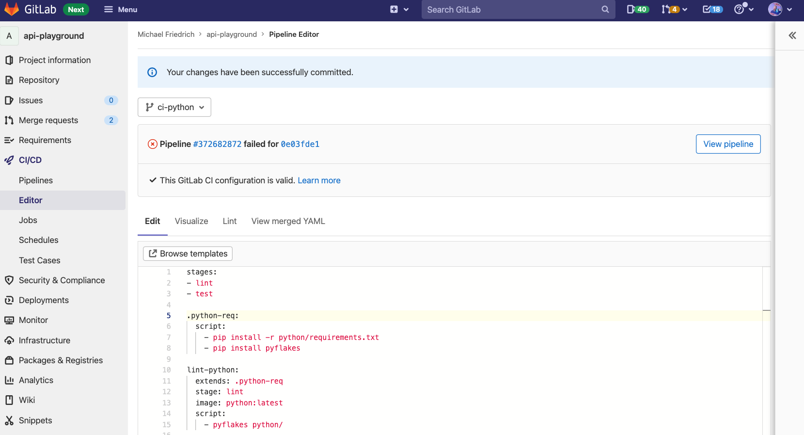Switch to the View merged YAML tab
The height and width of the screenshot is (435, 804).
(288, 221)
